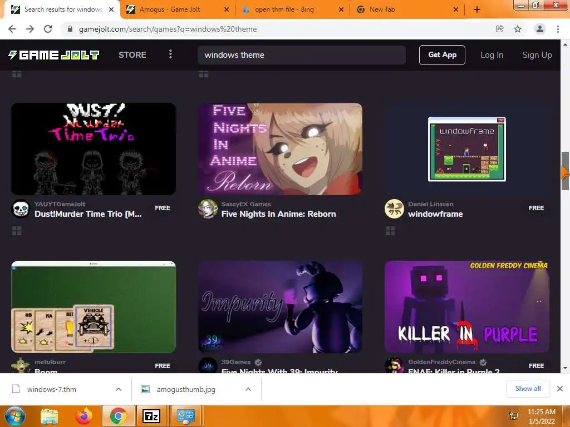Screen dimensions: 570x427
Task: Open Daniel Linssen's developer avatar
Action: click(x=395, y=209)
